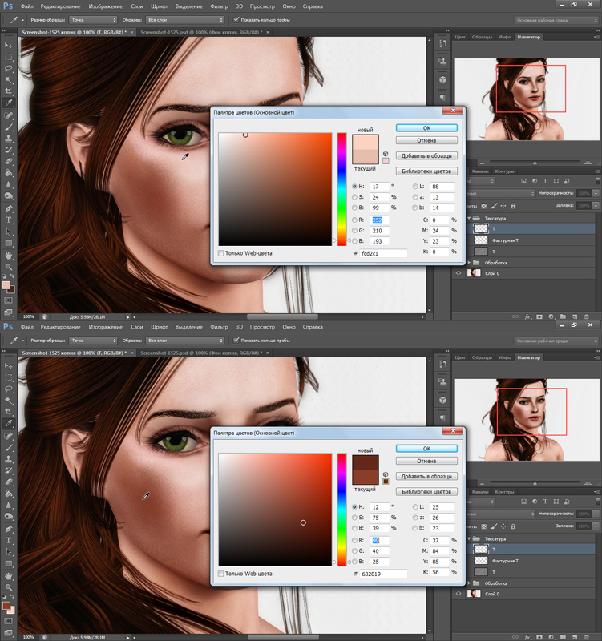
Task: Click lock transparent pixels in upper Layers panel
Action: pyautogui.click(x=484, y=206)
